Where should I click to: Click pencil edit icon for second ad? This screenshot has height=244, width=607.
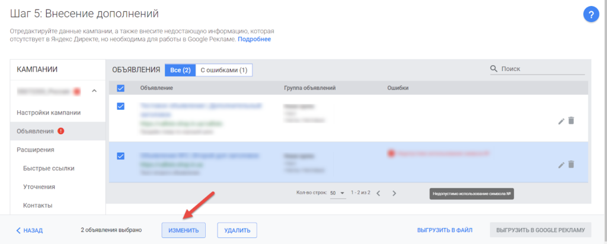pos(561,165)
